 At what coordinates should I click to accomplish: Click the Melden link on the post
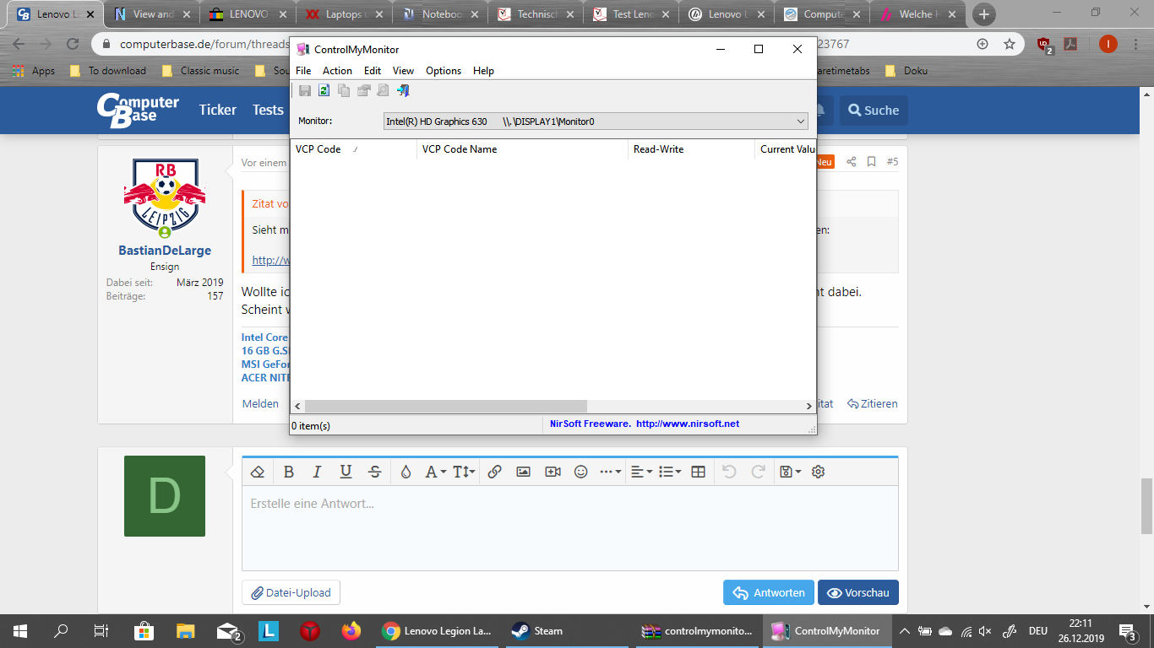(260, 403)
